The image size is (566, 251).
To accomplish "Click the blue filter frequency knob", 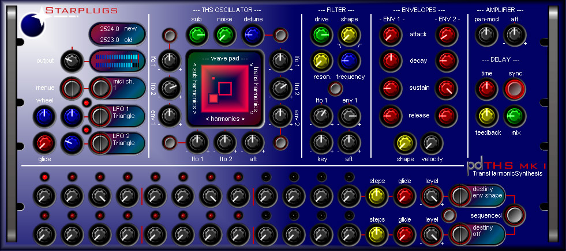I will 348,61.
